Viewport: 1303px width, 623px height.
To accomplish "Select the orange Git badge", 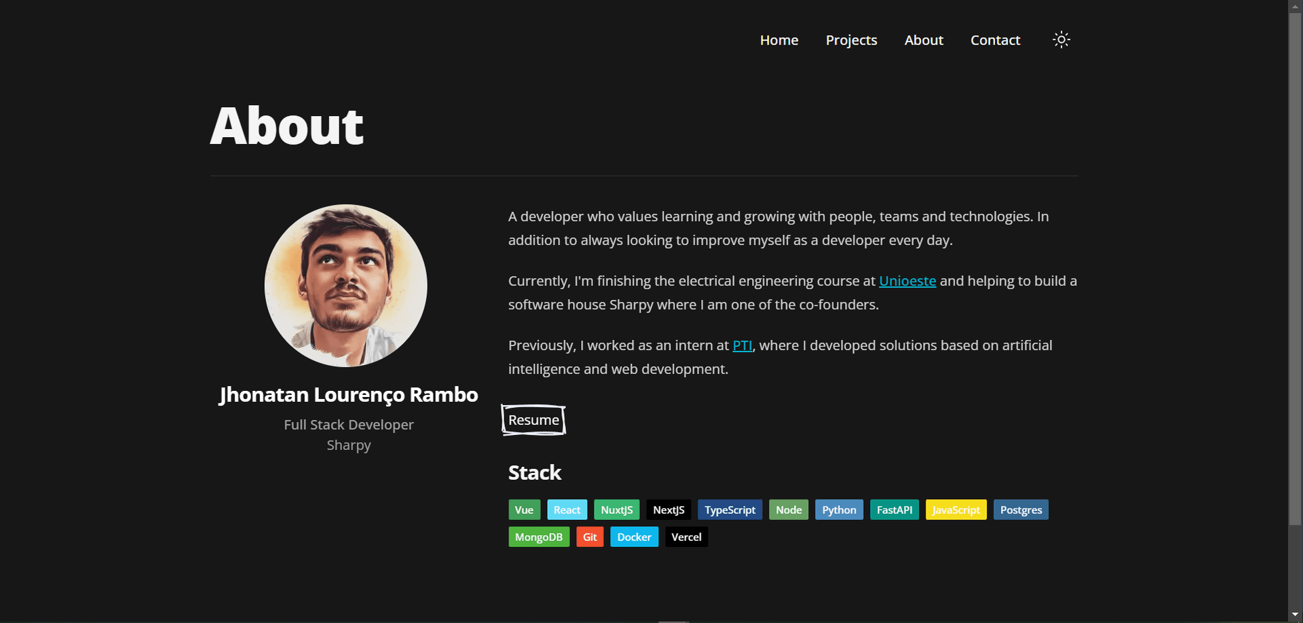I will tap(590, 537).
